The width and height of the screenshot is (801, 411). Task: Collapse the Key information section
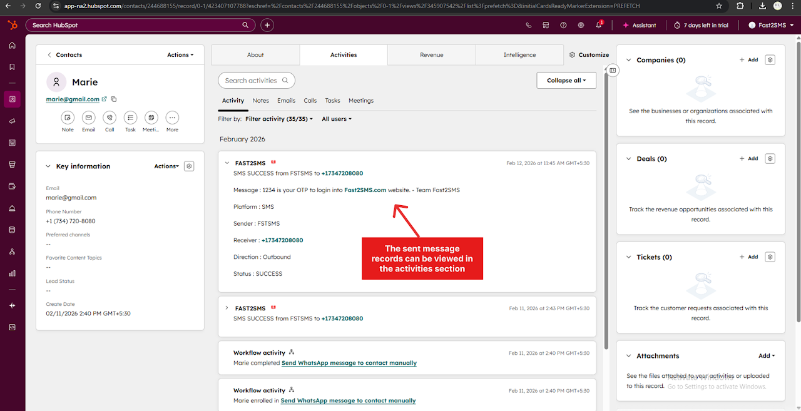click(x=48, y=166)
